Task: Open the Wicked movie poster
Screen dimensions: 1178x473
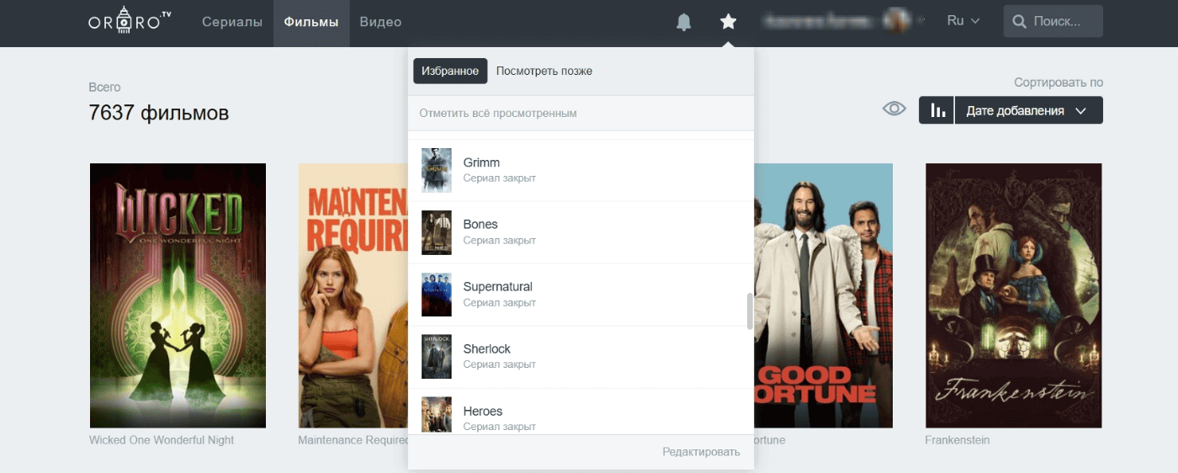Action: (x=178, y=295)
